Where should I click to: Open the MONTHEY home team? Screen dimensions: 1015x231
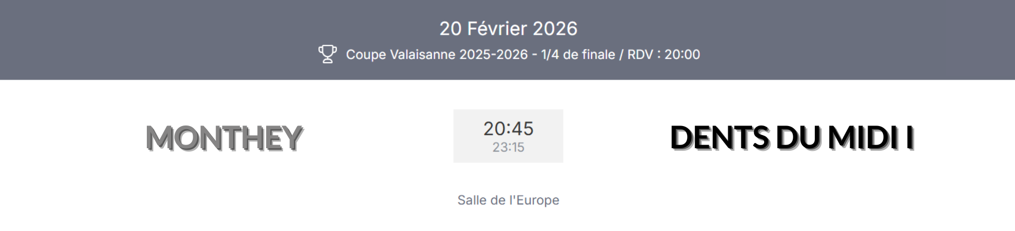[x=224, y=138]
